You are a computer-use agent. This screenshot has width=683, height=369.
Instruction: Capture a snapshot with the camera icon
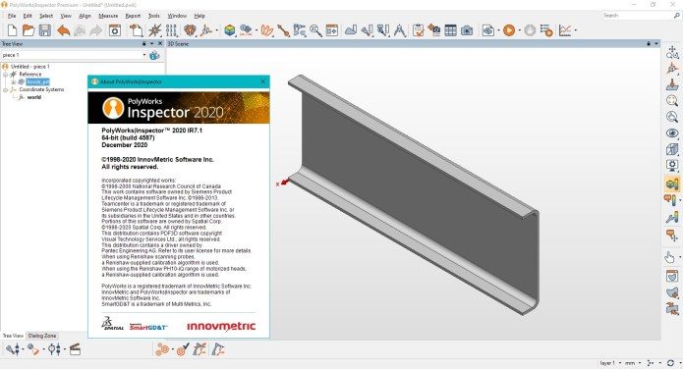point(467,30)
